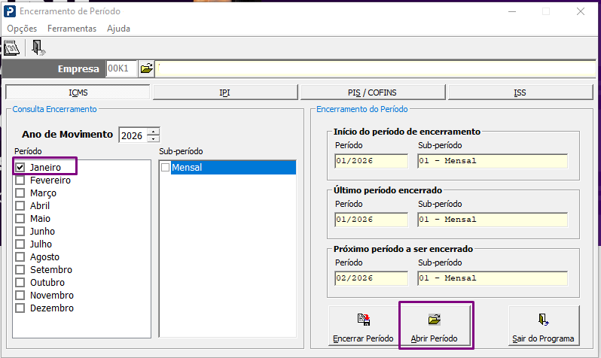Screen dimensions: 601x358
Task: Check the Setembro checkbox
Action: coord(20,269)
